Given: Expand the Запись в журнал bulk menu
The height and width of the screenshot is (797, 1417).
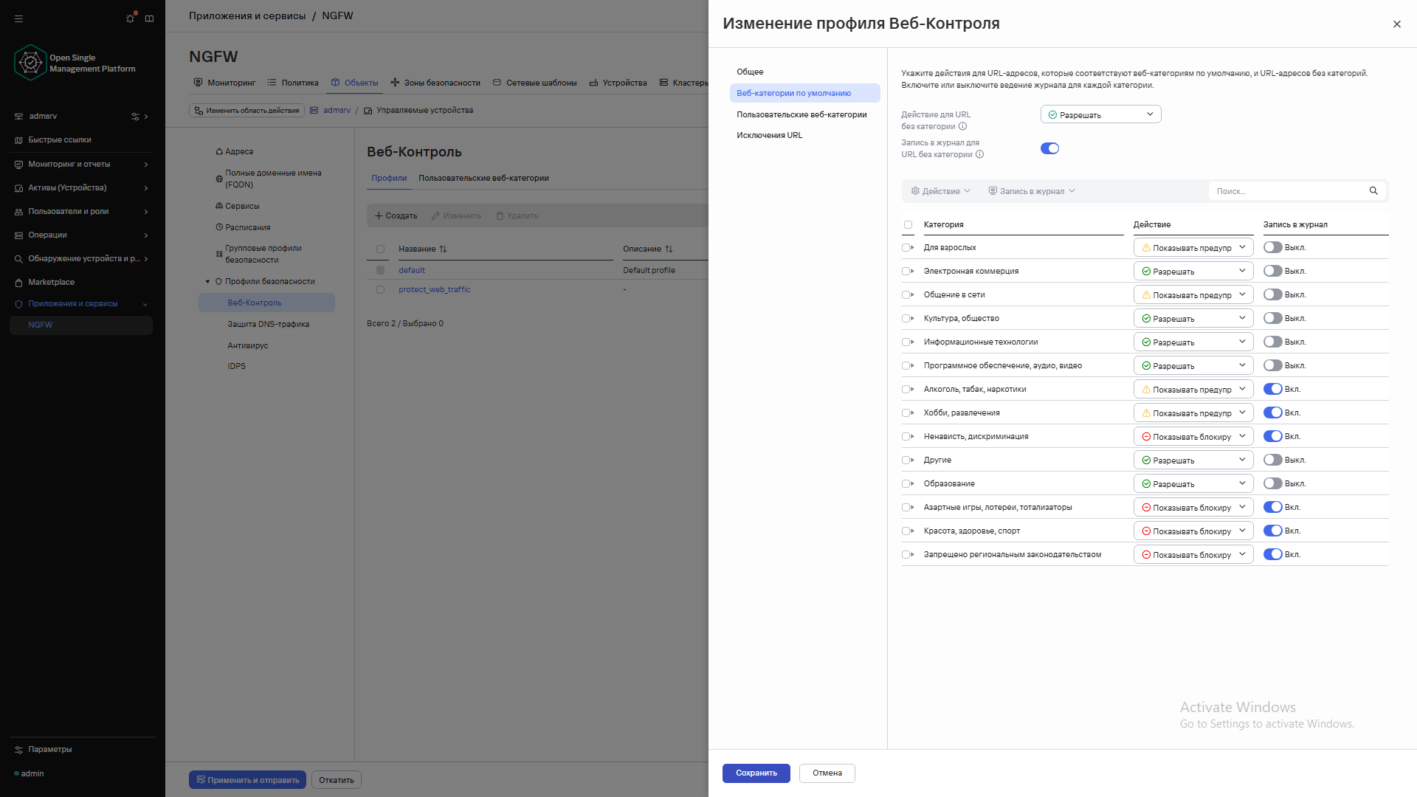Looking at the screenshot, I should pos(1031,191).
